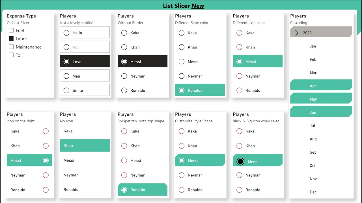Viewport: 362px width, 203px height.
Task: Click the highlighted Khan item in No Icon slicer
Action: 85,146
